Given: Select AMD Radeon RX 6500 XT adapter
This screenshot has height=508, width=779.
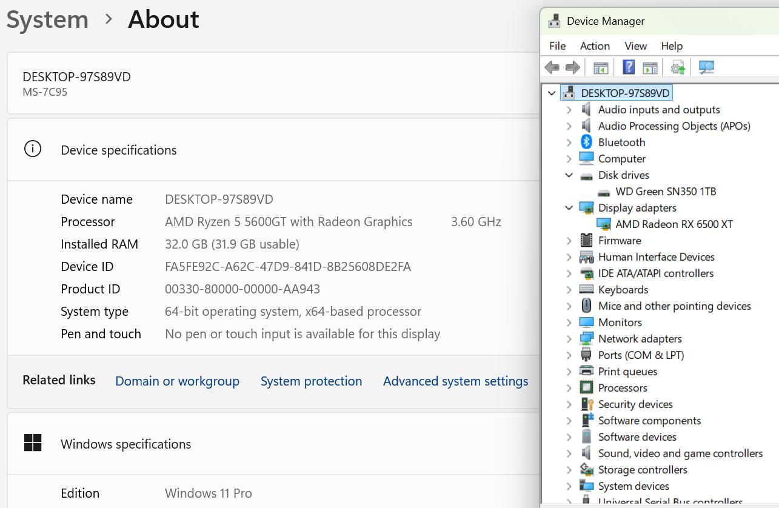Looking at the screenshot, I should coord(674,224).
